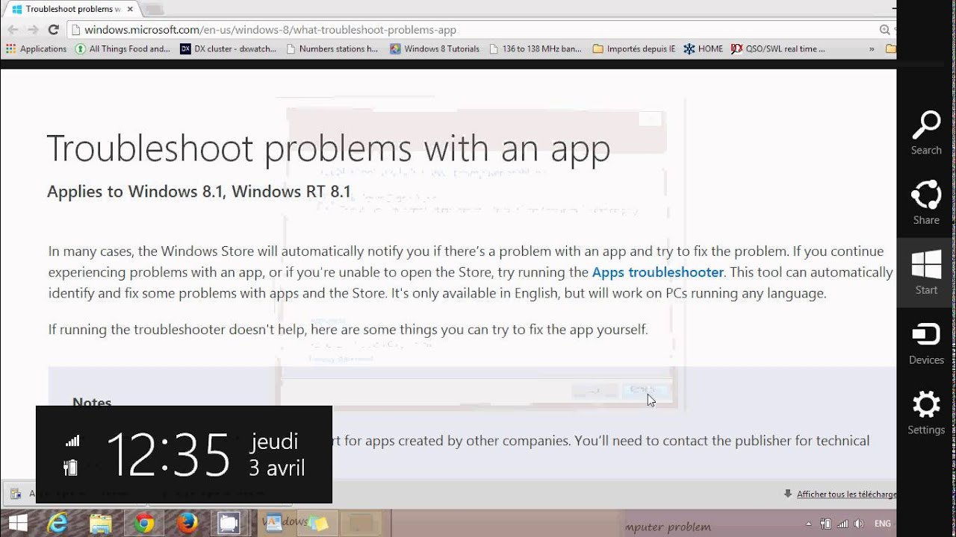Click the Windows Start button on taskbar
The width and height of the screenshot is (956, 537).
pyautogui.click(x=18, y=523)
